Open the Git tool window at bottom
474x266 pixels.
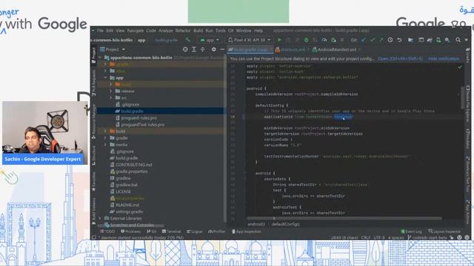point(152,231)
